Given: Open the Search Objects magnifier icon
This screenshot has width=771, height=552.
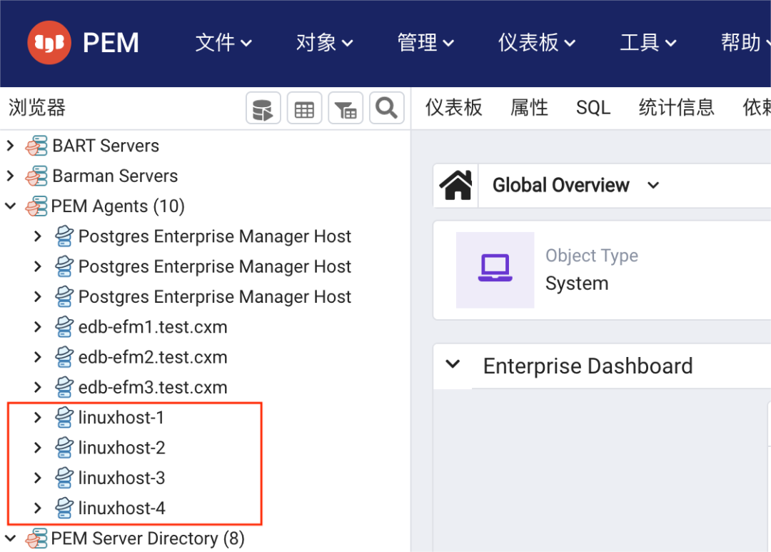Looking at the screenshot, I should (387, 108).
